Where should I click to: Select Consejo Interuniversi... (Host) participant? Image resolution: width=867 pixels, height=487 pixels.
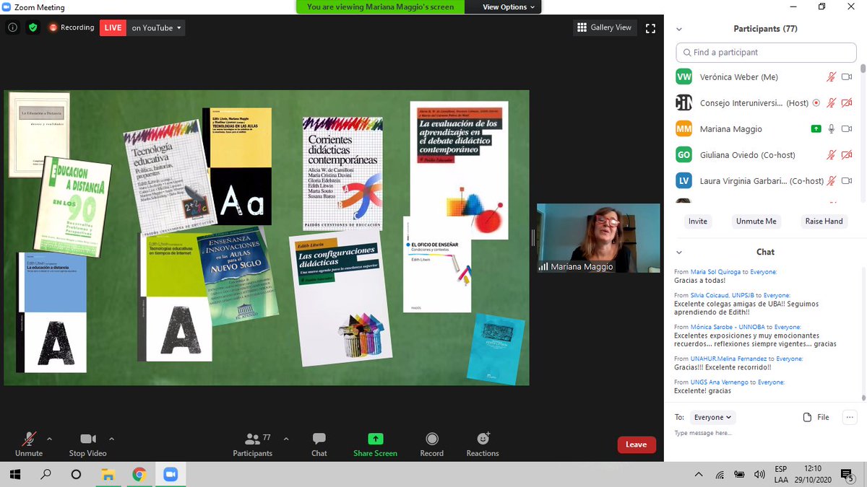[x=766, y=103]
